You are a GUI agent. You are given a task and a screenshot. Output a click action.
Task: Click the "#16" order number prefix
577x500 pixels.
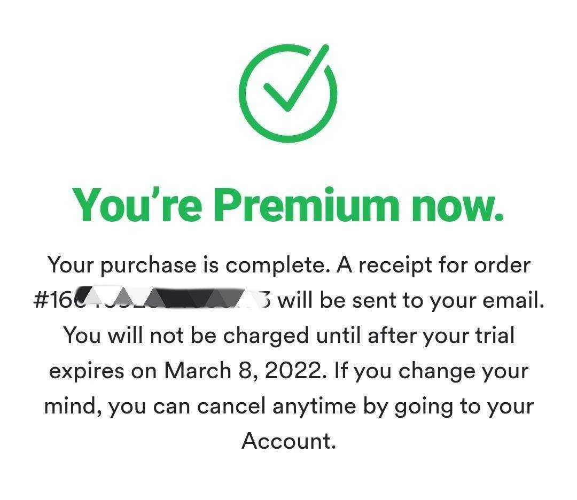coord(51,300)
